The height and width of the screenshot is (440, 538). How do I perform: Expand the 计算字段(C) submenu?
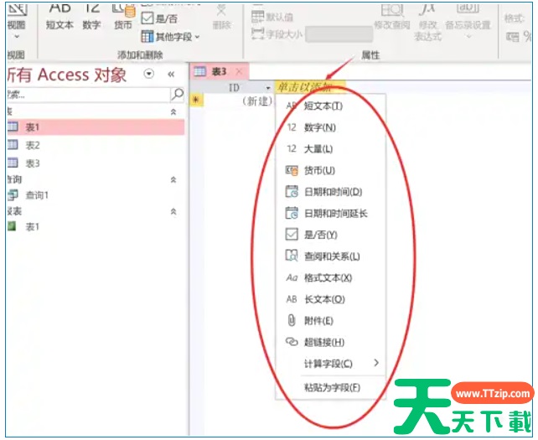(x=330, y=364)
